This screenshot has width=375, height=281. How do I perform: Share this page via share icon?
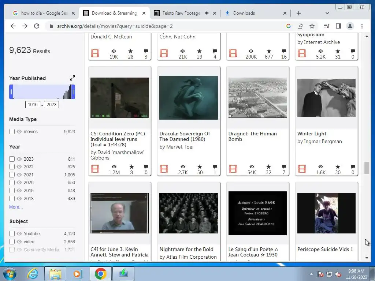point(300,26)
